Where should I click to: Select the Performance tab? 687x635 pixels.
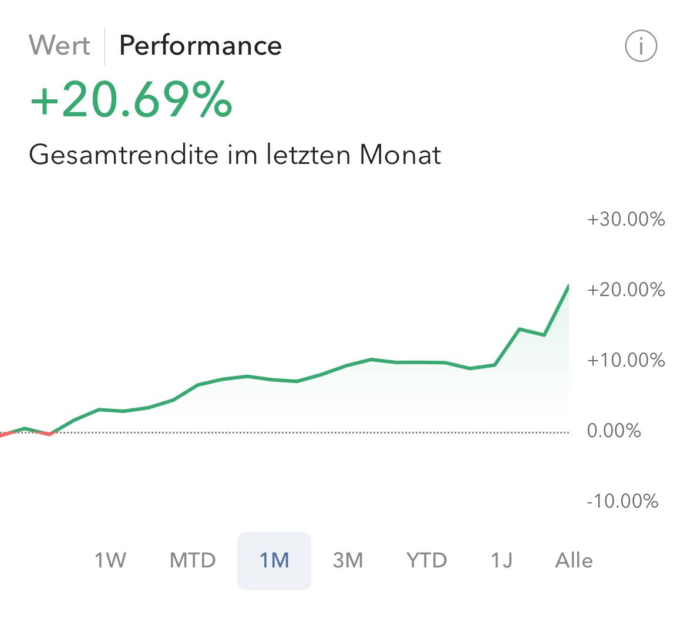pos(200,46)
